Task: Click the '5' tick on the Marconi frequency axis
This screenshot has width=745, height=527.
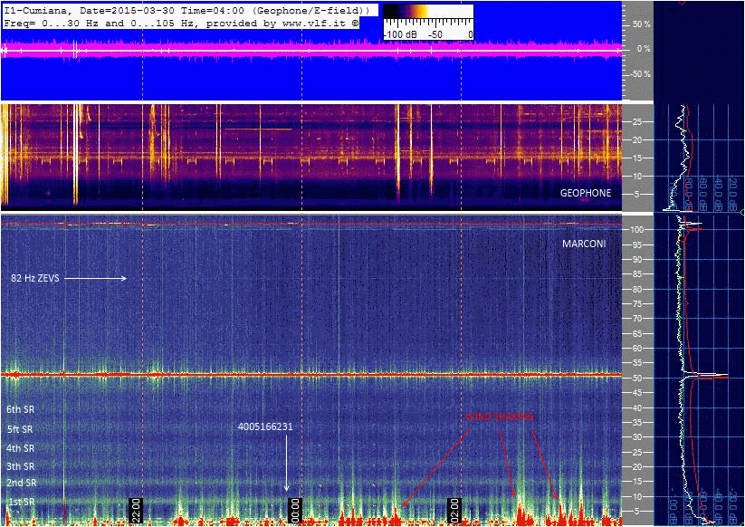Action: tap(636, 512)
